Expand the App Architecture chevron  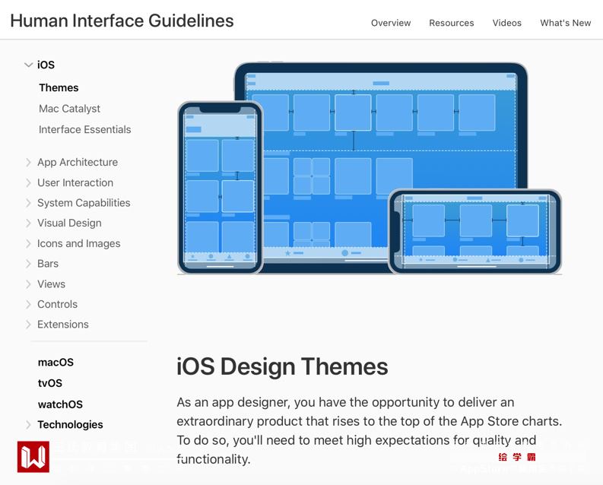coord(28,162)
